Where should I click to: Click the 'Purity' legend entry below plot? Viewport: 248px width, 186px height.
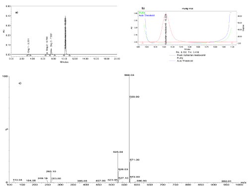point(180,58)
